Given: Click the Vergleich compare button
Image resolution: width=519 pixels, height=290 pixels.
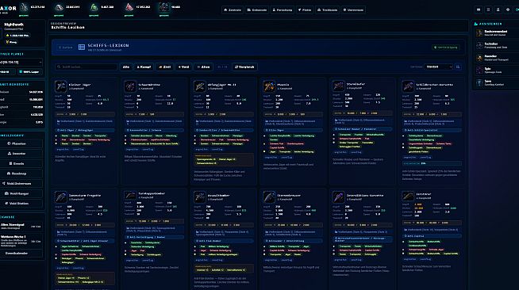Looking at the screenshot, I should click(x=244, y=67).
